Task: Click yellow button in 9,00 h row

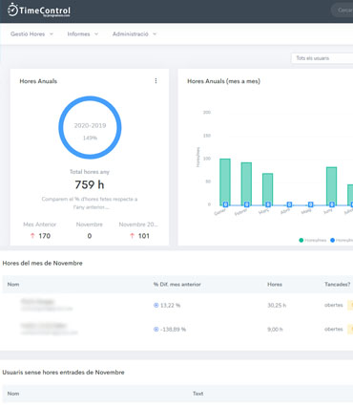Action: pyautogui.click(x=350, y=329)
